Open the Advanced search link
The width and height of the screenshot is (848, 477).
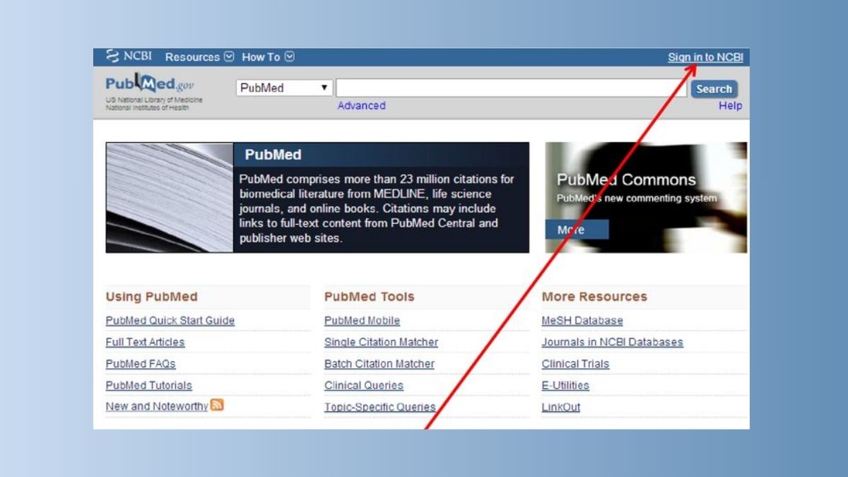tap(361, 105)
